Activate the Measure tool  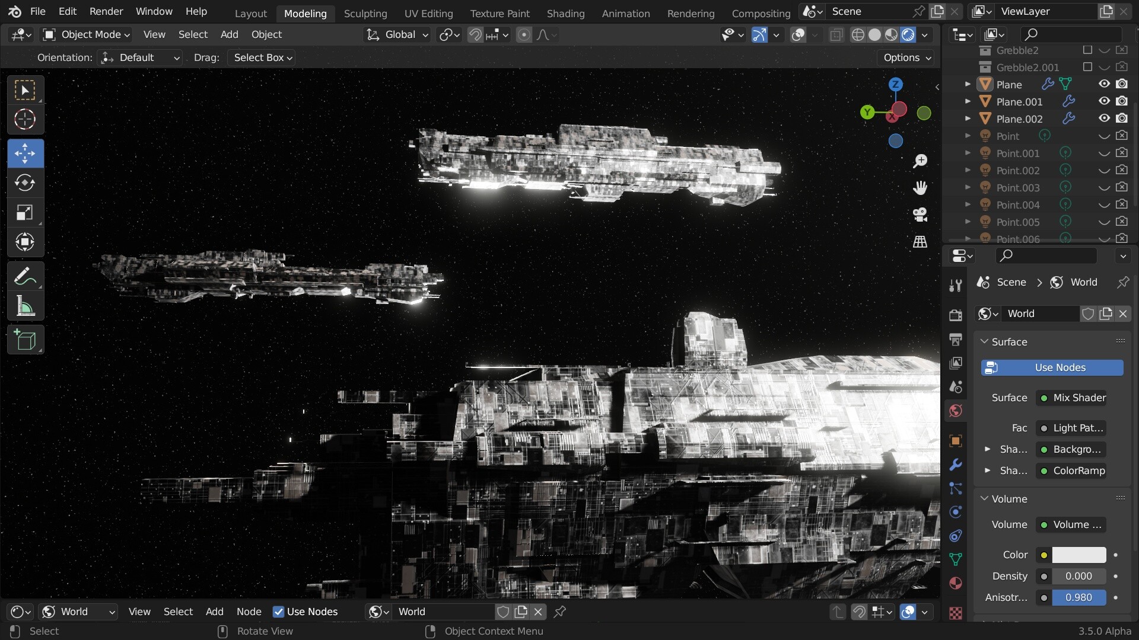(25, 306)
